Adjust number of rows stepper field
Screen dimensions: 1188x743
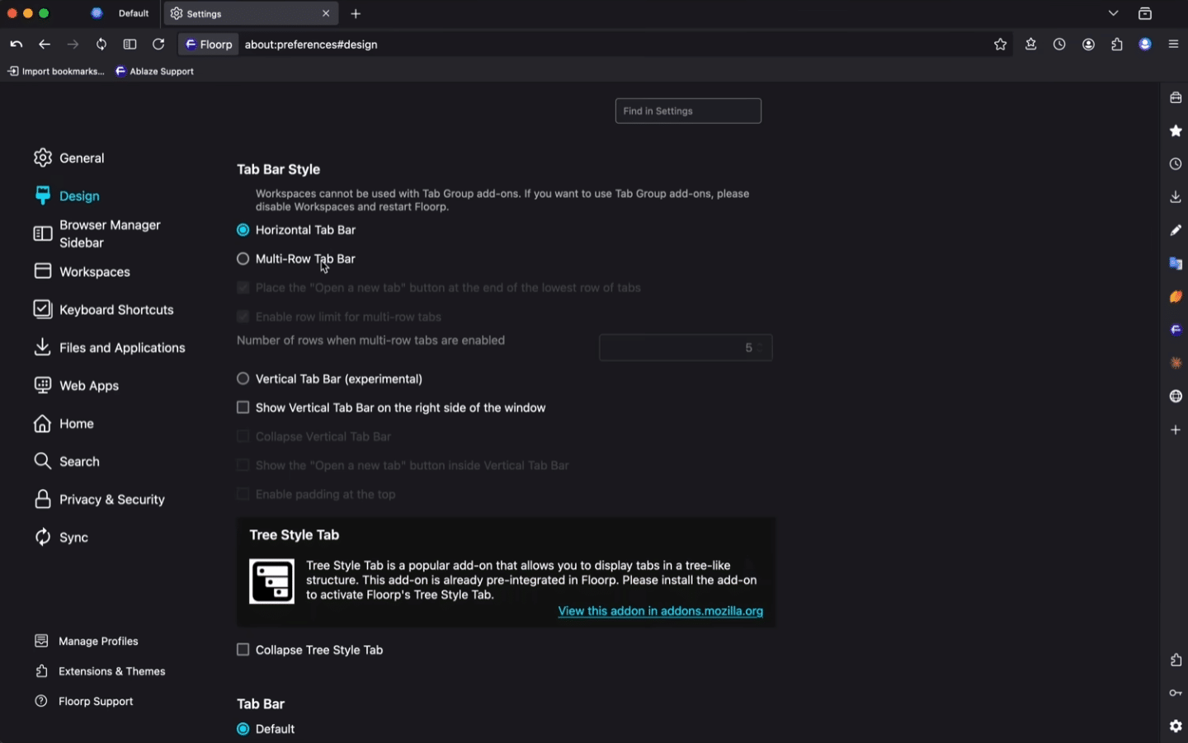pyautogui.click(x=686, y=348)
